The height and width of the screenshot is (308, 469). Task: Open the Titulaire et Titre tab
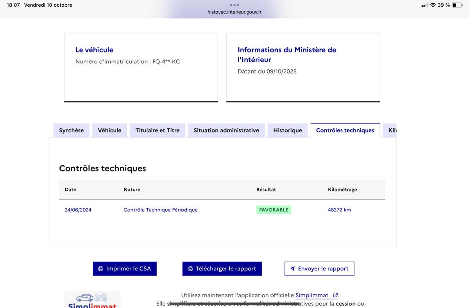(158, 131)
